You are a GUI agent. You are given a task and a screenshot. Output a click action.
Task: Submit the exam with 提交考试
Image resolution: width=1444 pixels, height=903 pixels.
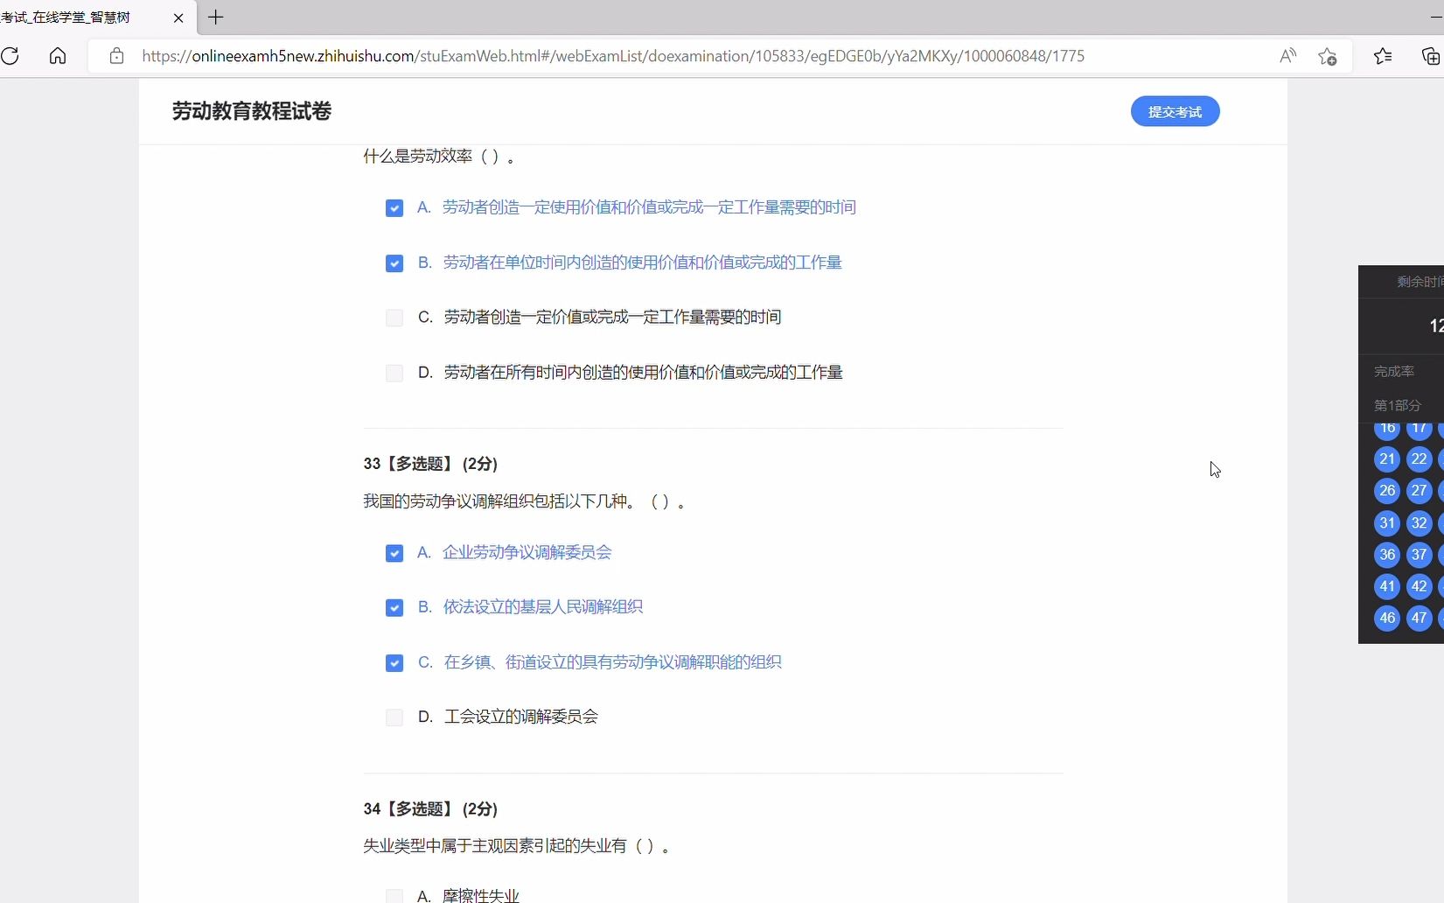pyautogui.click(x=1175, y=111)
